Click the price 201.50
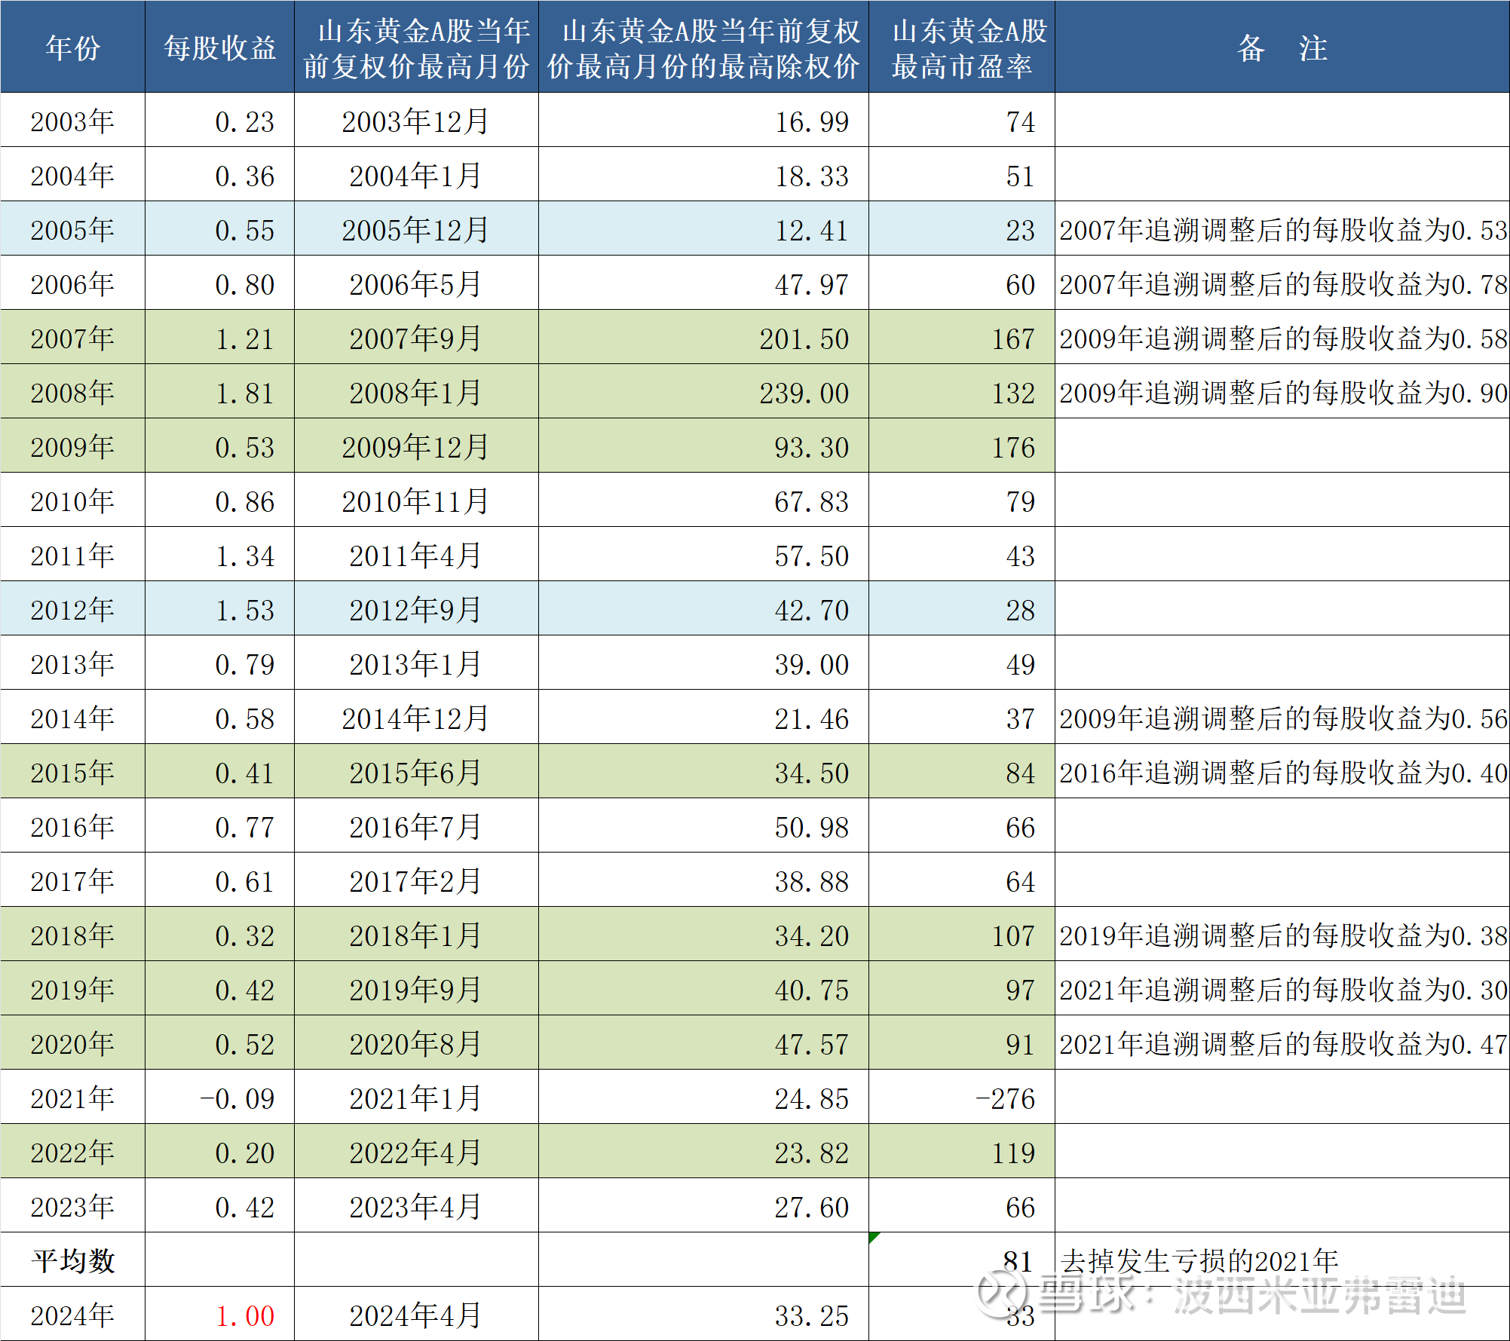 point(804,339)
